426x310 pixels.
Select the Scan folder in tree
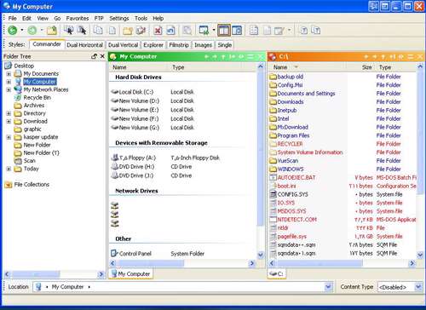click(29, 161)
